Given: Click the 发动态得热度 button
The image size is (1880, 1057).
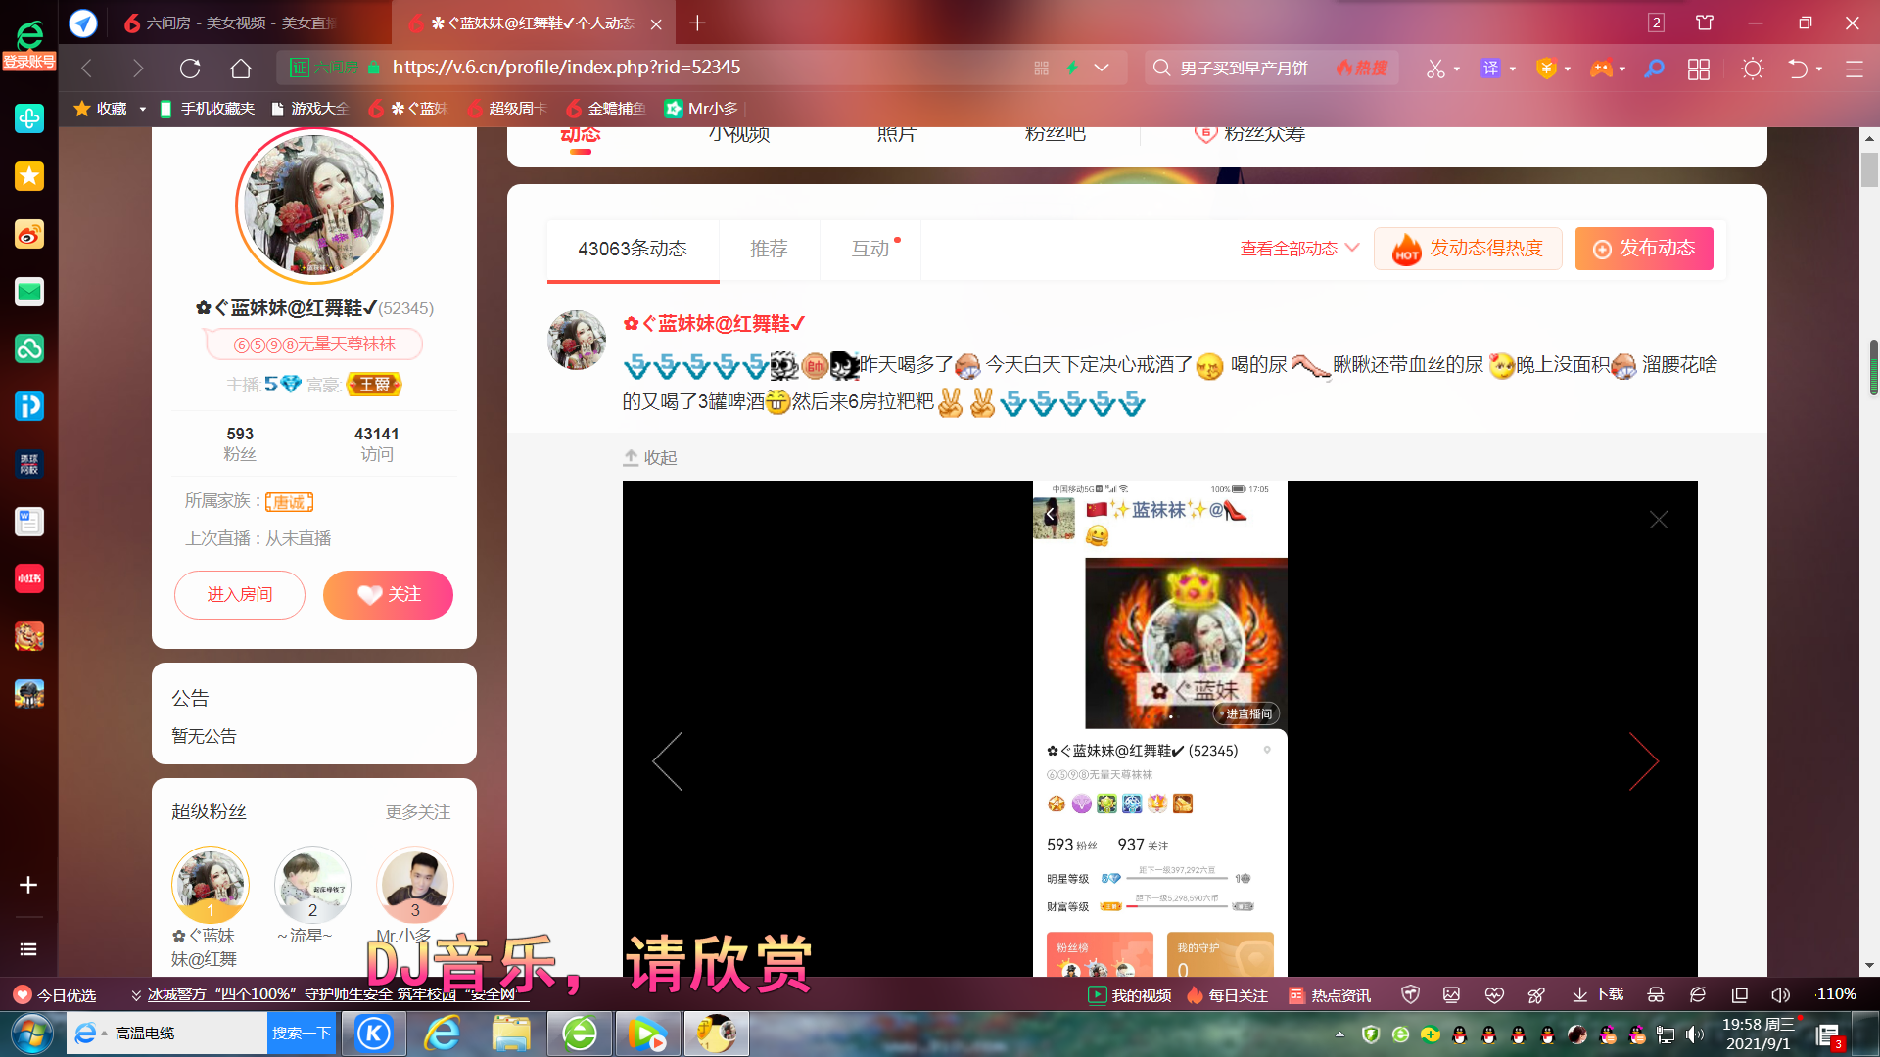Looking at the screenshot, I should click(x=1467, y=249).
